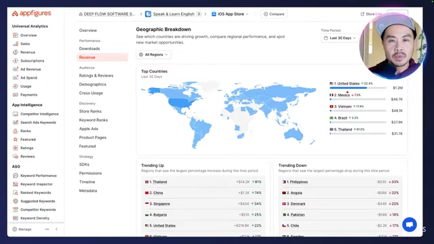The width and height of the screenshot is (434, 244).
Task: Open the live chat bubble
Action: click(x=410, y=224)
